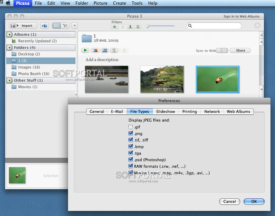Click the Apple menu icon
Image resolution: width=275 pixels, height=216 pixels.
8,3
